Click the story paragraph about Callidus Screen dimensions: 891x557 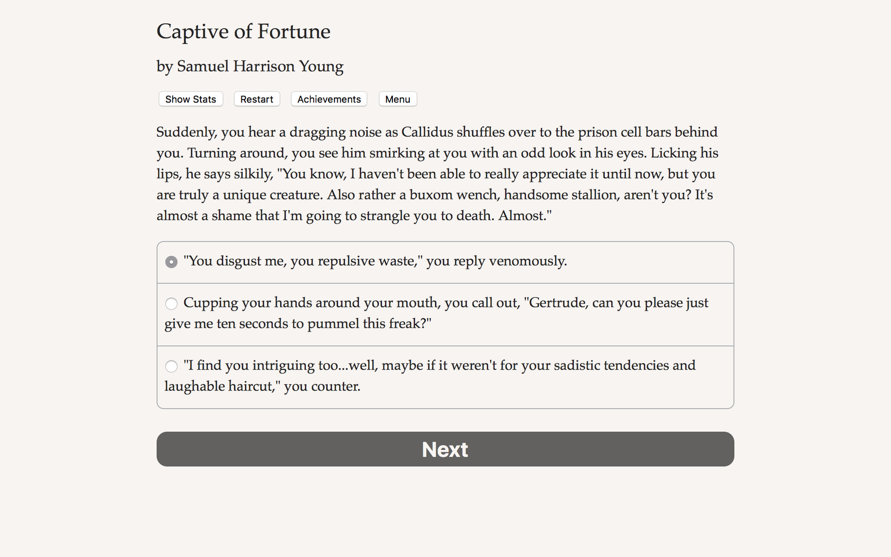437,173
